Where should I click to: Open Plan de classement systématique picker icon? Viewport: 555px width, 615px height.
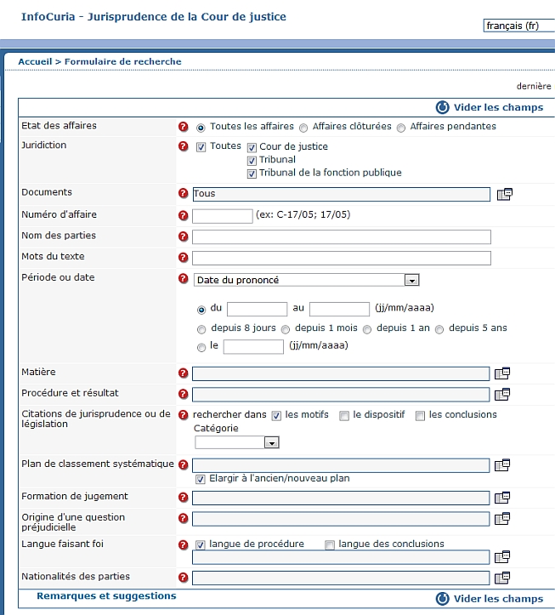tap(502, 465)
